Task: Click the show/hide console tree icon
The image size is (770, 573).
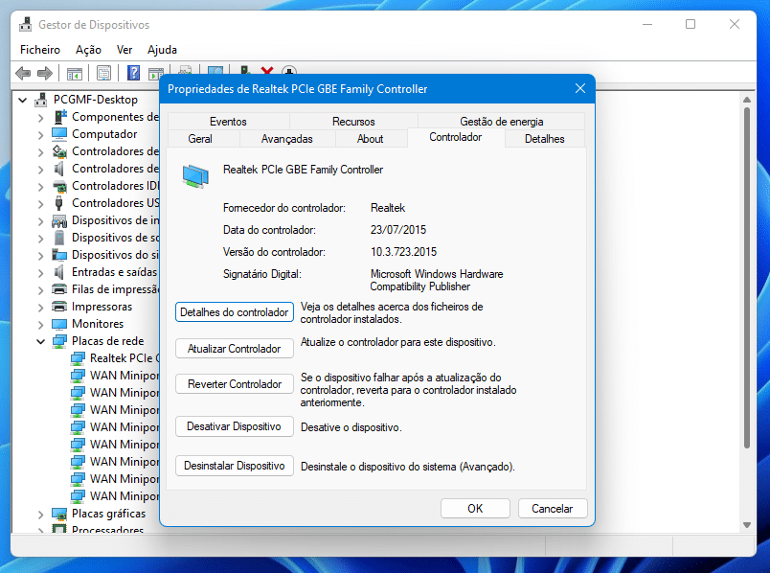Action: [x=75, y=74]
